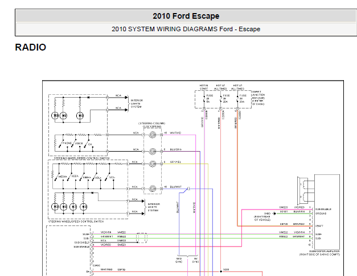Select the VOL+ switch label
357x276 pixels.
[x=98, y=178]
